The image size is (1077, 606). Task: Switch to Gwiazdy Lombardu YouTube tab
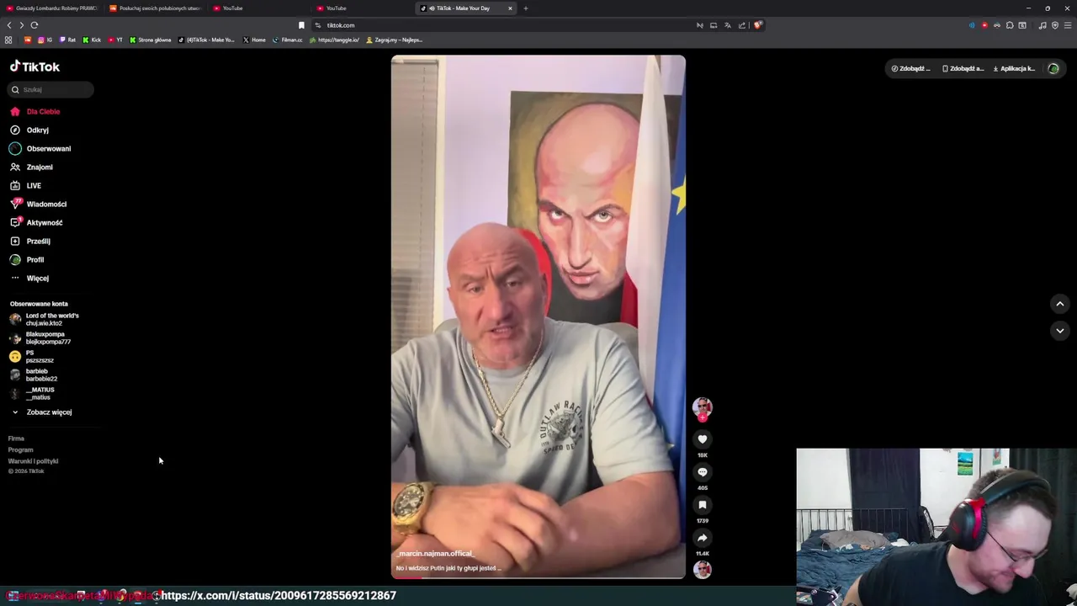tap(52, 8)
